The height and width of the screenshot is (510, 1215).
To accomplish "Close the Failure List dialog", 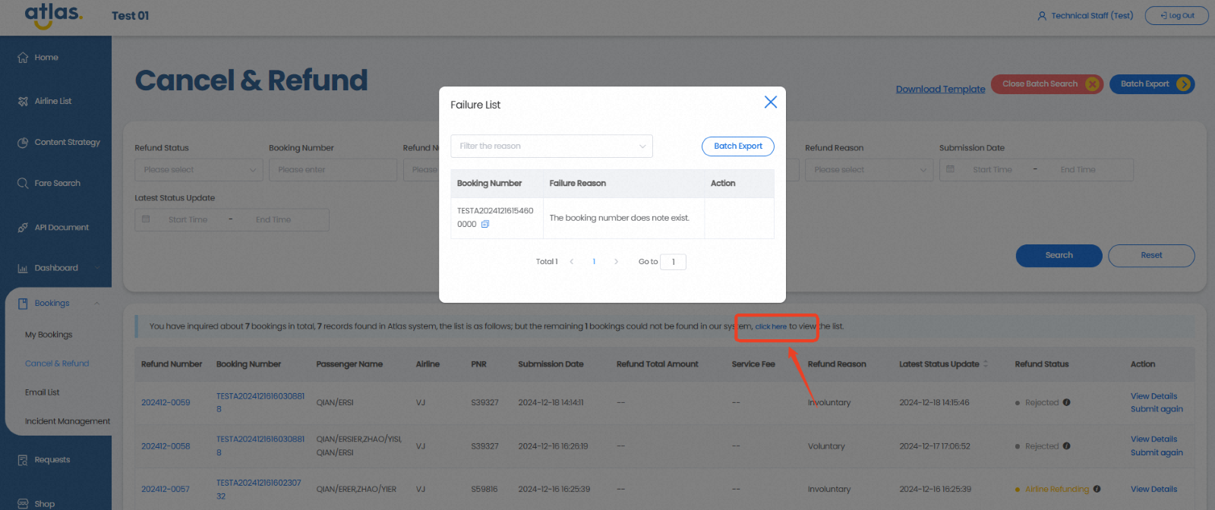I will [770, 102].
